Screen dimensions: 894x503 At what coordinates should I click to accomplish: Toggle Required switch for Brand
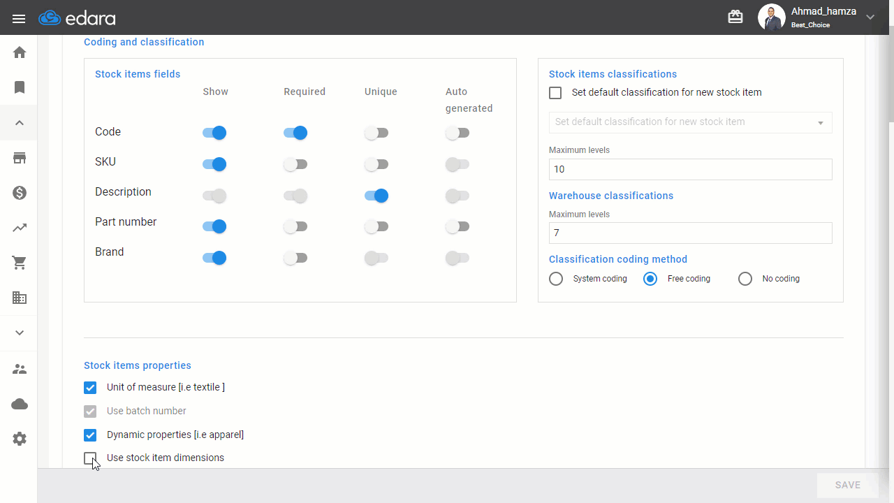[295, 258]
